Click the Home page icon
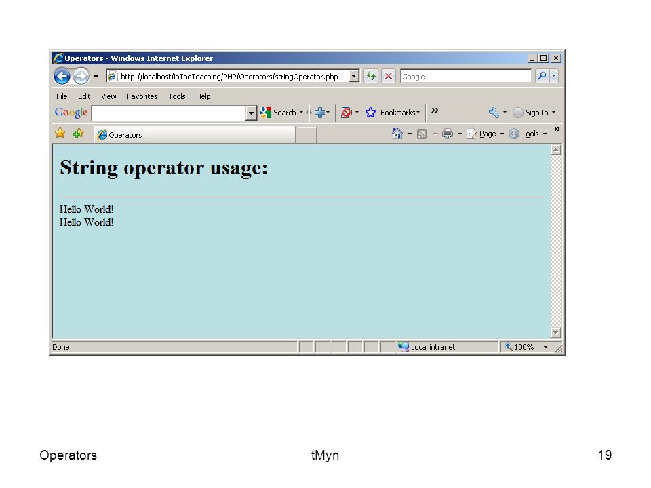The image size is (651, 488). (x=397, y=134)
